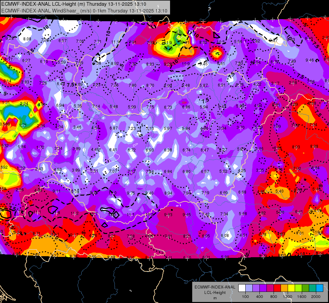This screenshot has height=303, width=329.
Task: Click the WindShear 0-1km title line
Action: tap(84, 11)
